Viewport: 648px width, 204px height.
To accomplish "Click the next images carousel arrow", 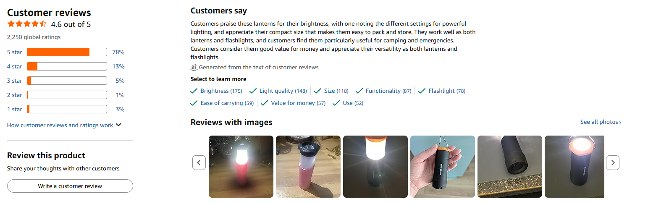I will pyautogui.click(x=613, y=162).
